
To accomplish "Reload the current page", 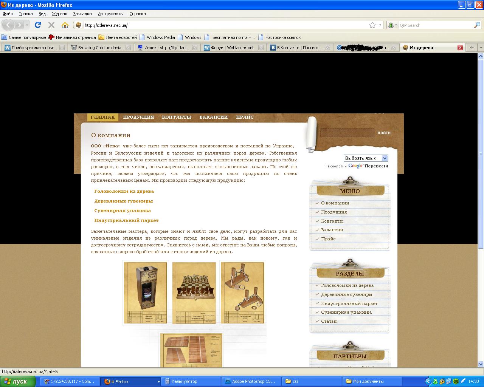I will 38,25.
